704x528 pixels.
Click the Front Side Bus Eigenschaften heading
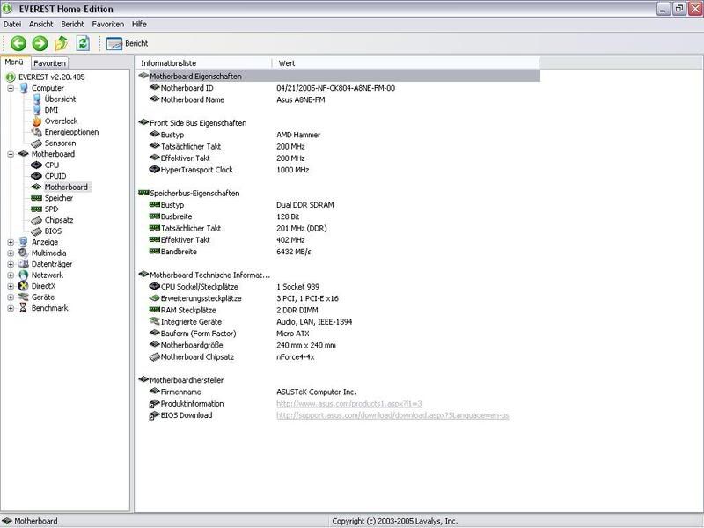point(198,123)
